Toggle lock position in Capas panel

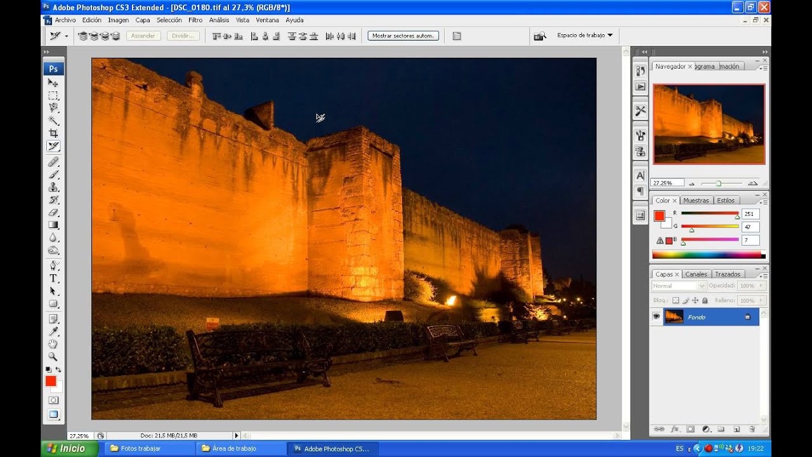(695, 300)
